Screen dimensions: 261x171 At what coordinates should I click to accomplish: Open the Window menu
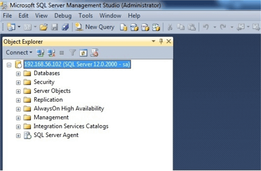[x=110, y=16]
